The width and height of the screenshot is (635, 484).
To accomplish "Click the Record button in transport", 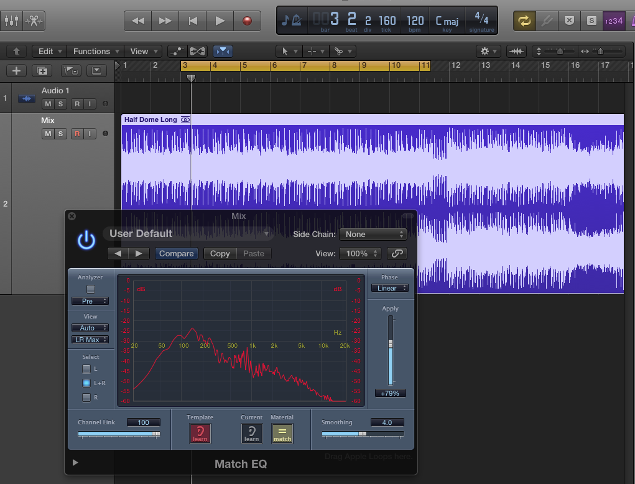I will pyautogui.click(x=247, y=21).
